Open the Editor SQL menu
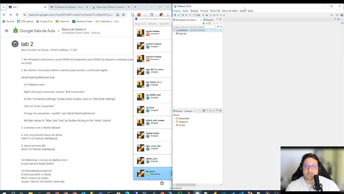The width and height of the screenshot is (344, 194). tap(215, 11)
